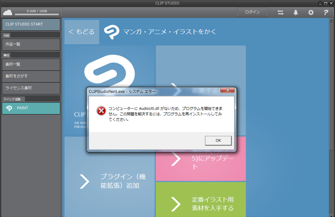Maximize the CLIP STUDIO window
This screenshot has height=217, width=335.
[326, 3]
